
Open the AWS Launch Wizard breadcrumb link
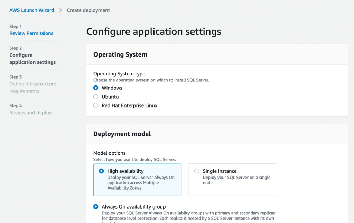click(x=31, y=10)
